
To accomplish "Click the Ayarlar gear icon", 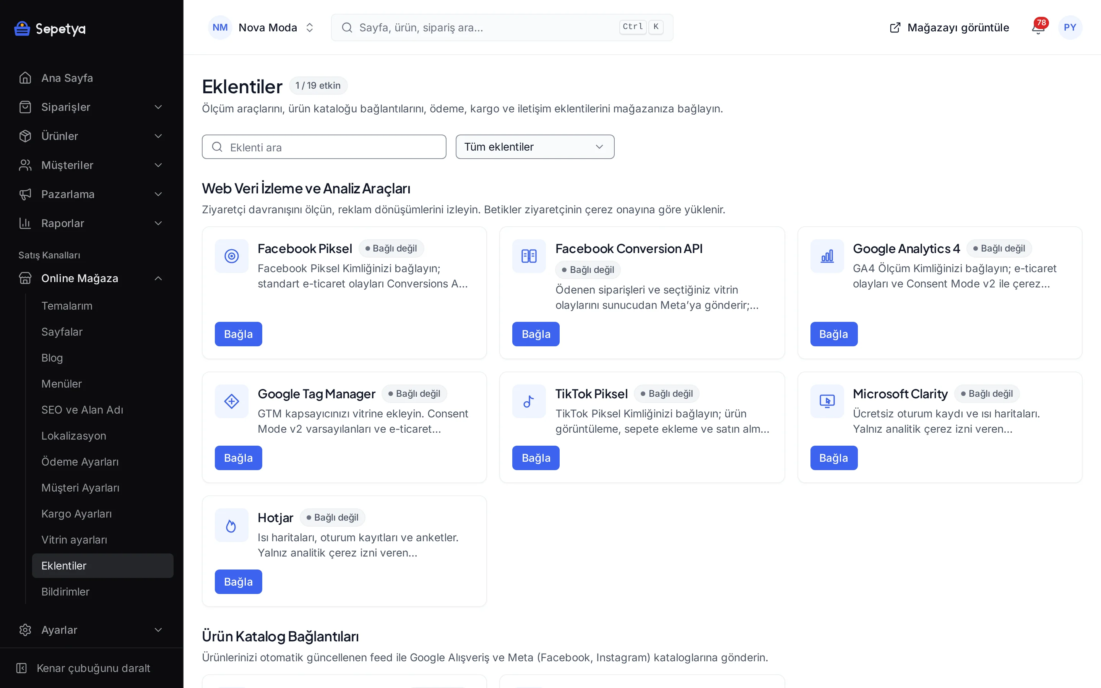I will (25, 630).
